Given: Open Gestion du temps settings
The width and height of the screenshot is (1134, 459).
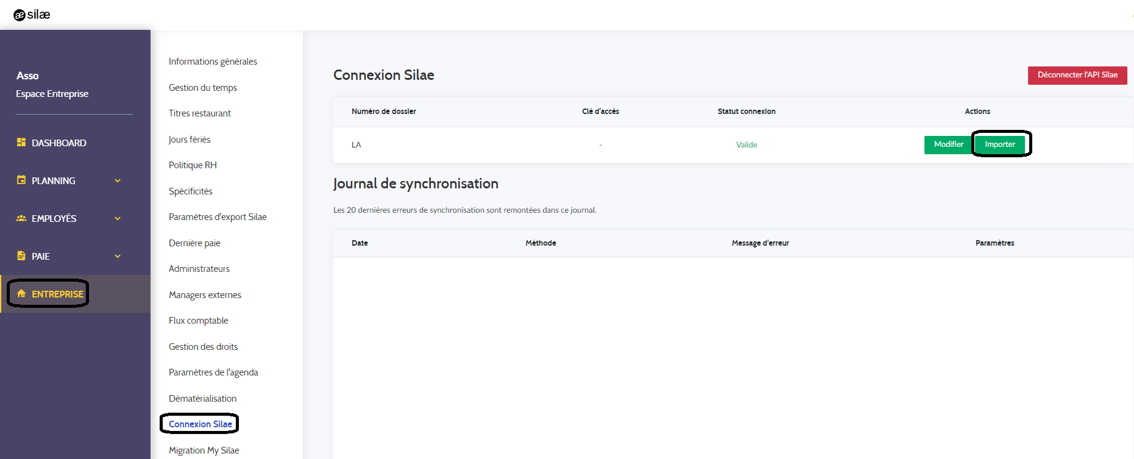Looking at the screenshot, I should [x=203, y=88].
